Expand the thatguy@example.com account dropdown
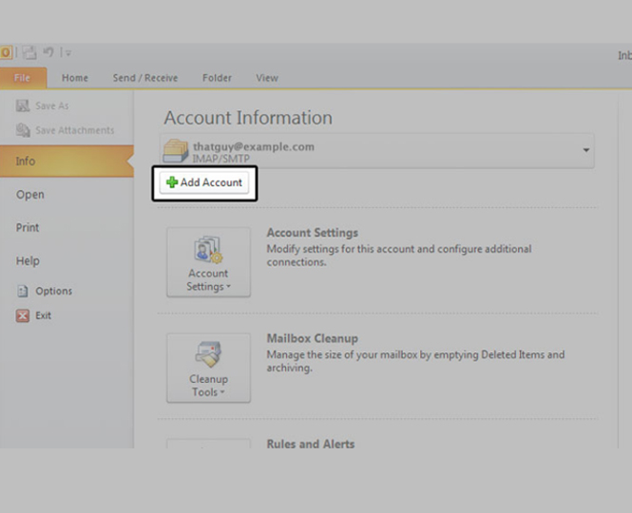The width and height of the screenshot is (632, 513). coord(585,151)
